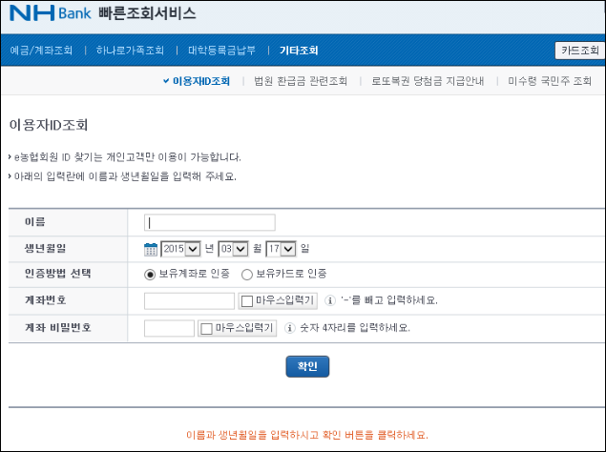The width and height of the screenshot is (606, 452).
Task: Open 하나로가족조회 menu
Action: pos(130,51)
